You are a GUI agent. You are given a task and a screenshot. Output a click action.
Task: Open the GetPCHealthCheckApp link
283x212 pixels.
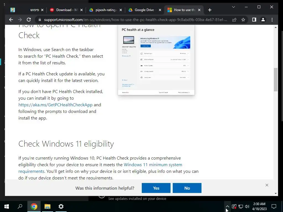point(55,105)
